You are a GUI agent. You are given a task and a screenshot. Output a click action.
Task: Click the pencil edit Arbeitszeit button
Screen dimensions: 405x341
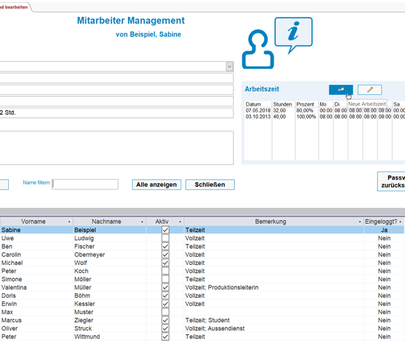point(369,89)
